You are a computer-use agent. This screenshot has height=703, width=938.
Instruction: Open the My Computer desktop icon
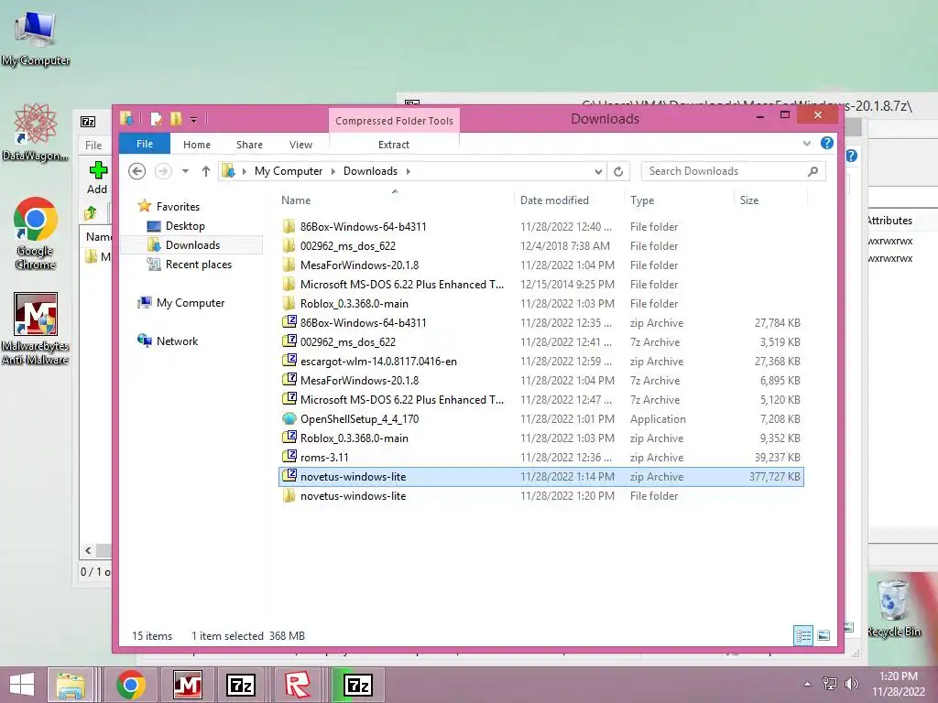[36, 37]
